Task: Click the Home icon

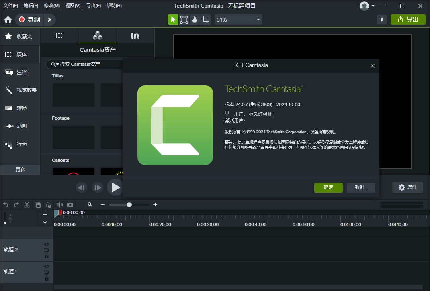Action: tap(8, 20)
